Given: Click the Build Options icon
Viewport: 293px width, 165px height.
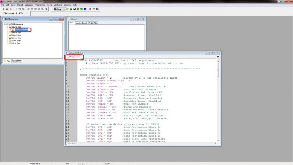Looking at the screenshot, I should tap(78, 9).
